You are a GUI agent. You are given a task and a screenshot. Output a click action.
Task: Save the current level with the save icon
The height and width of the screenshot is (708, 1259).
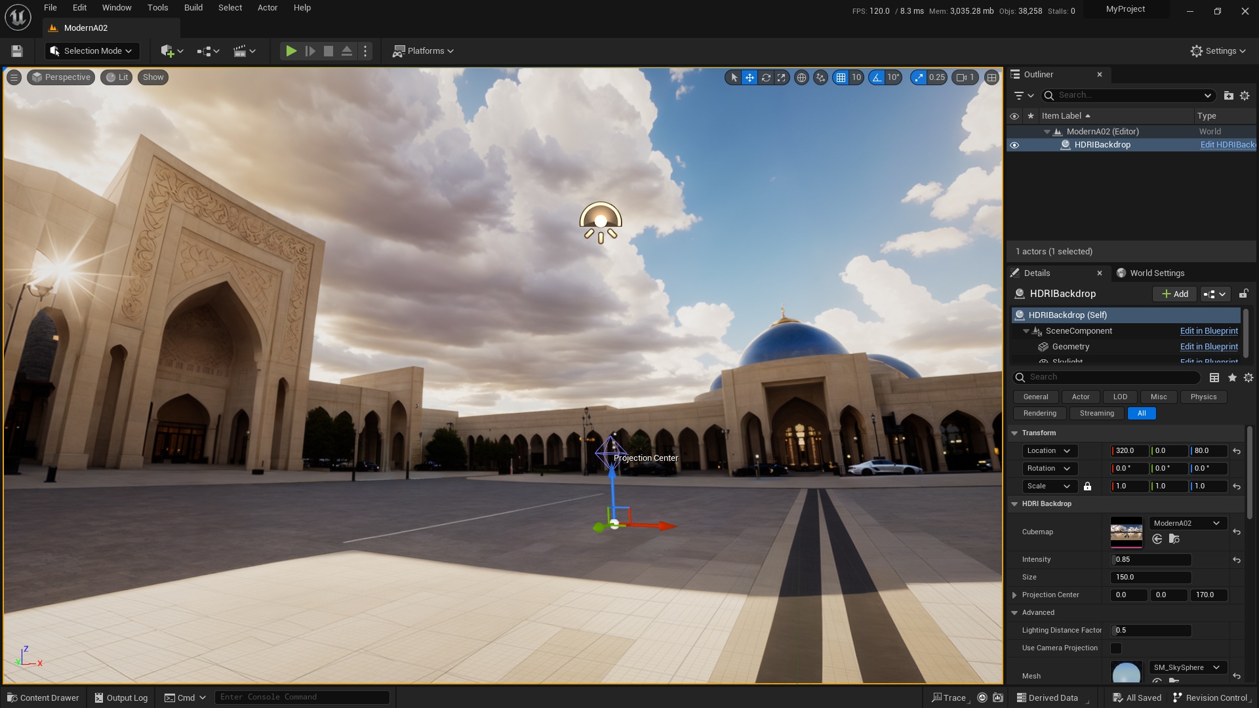pos(16,50)
